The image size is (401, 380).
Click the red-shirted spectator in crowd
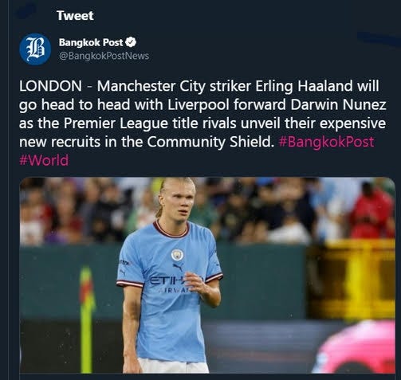pos(371,211)
